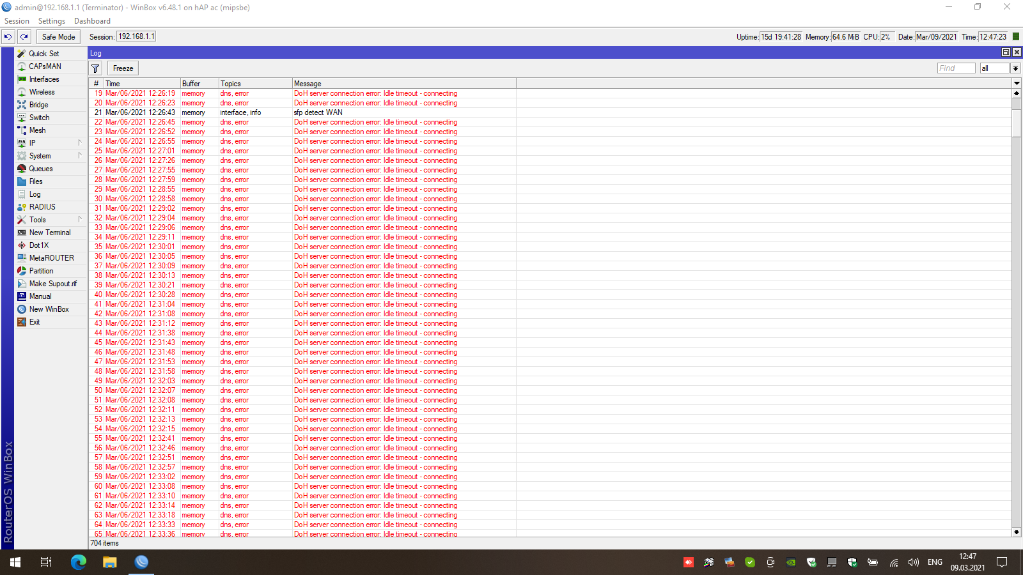The image size is (1023, 575).
Task: Sort by Message column header
Action: pyautogui.click(x=404, y=84)
